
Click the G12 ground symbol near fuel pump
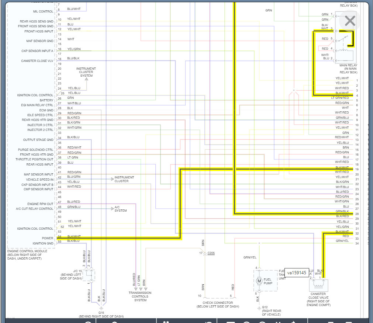(x=259, y=308)
